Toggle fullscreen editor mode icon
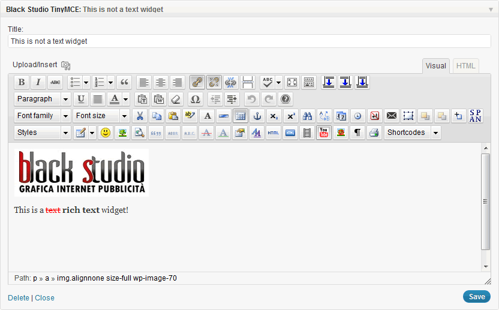The height and width of the screenshot is (310, 499). click(x=292, y=82)
